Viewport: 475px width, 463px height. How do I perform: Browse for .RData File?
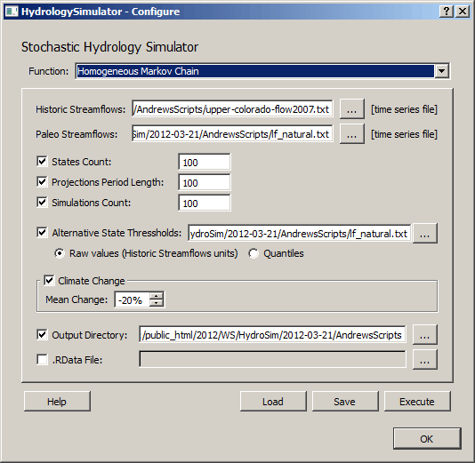pyautogui.click(x=425, y=360)
